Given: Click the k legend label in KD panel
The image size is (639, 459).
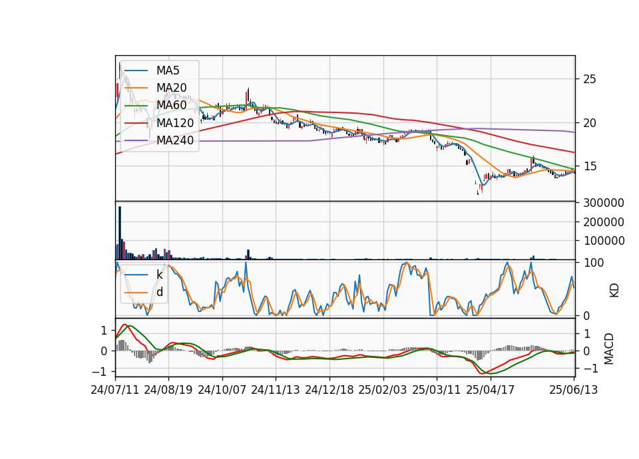Looking at the screenshot, I should click(159, 275).
